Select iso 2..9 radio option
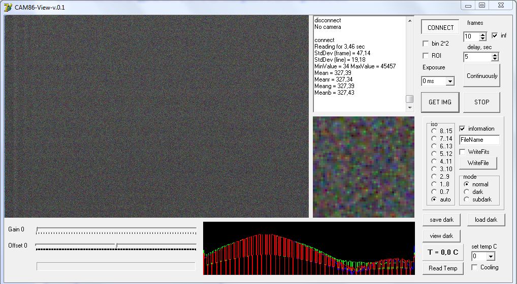Viewport: 517px width, 284px height. 434,177
